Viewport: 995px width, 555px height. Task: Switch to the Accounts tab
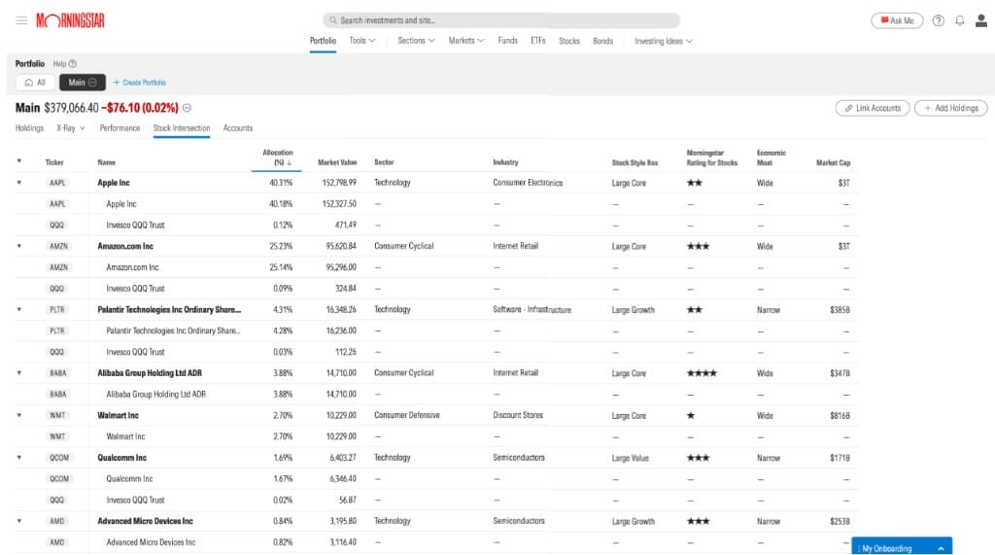tap(238, 128)
